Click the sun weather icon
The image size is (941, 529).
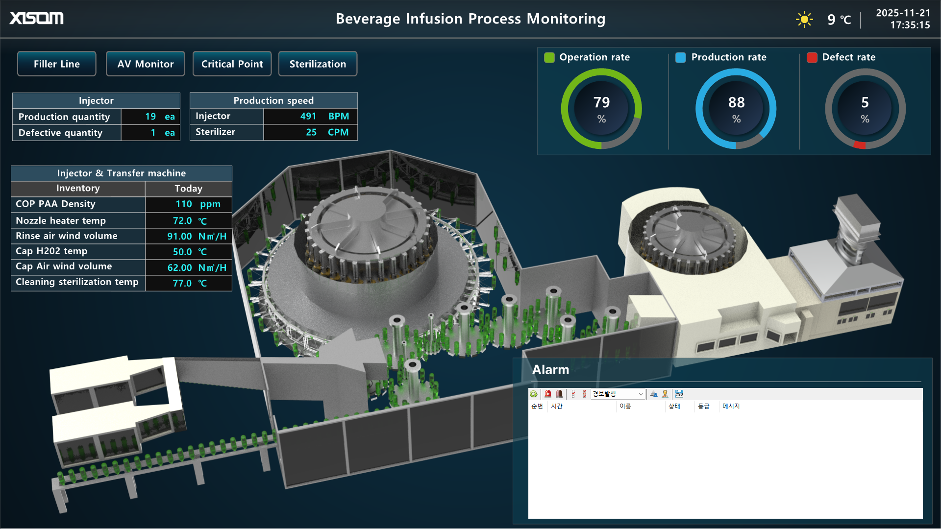(804, 20)
